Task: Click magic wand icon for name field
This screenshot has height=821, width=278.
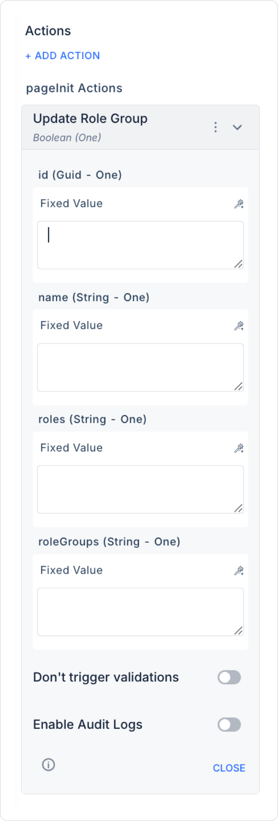Action: coord(239,326)
